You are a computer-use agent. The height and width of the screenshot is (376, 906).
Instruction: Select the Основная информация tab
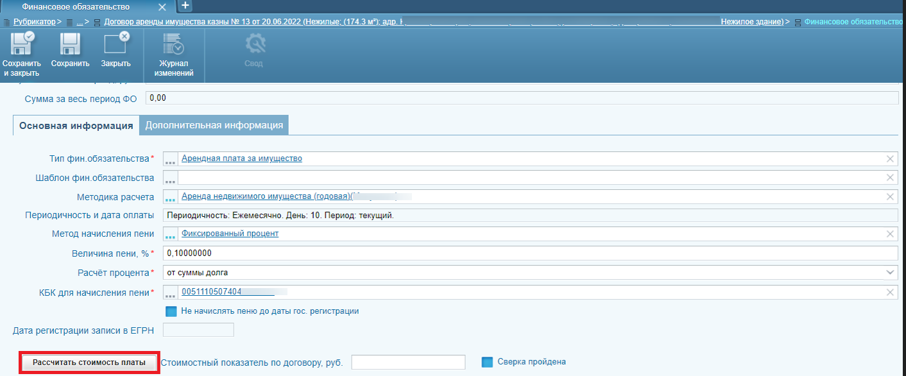point(76,125)
